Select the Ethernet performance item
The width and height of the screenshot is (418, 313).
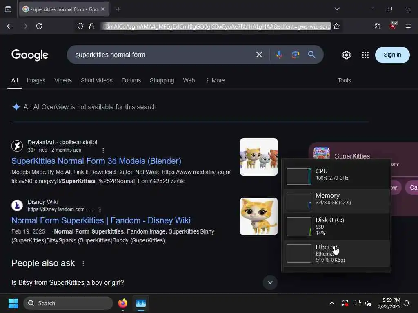tap(336, 253)
